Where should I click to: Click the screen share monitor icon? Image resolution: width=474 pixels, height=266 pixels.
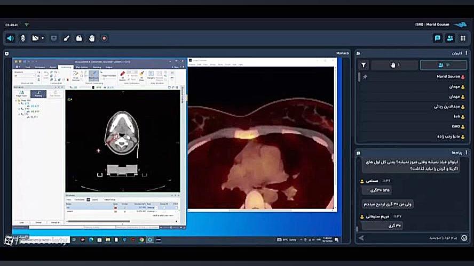[x=54, y=38]
